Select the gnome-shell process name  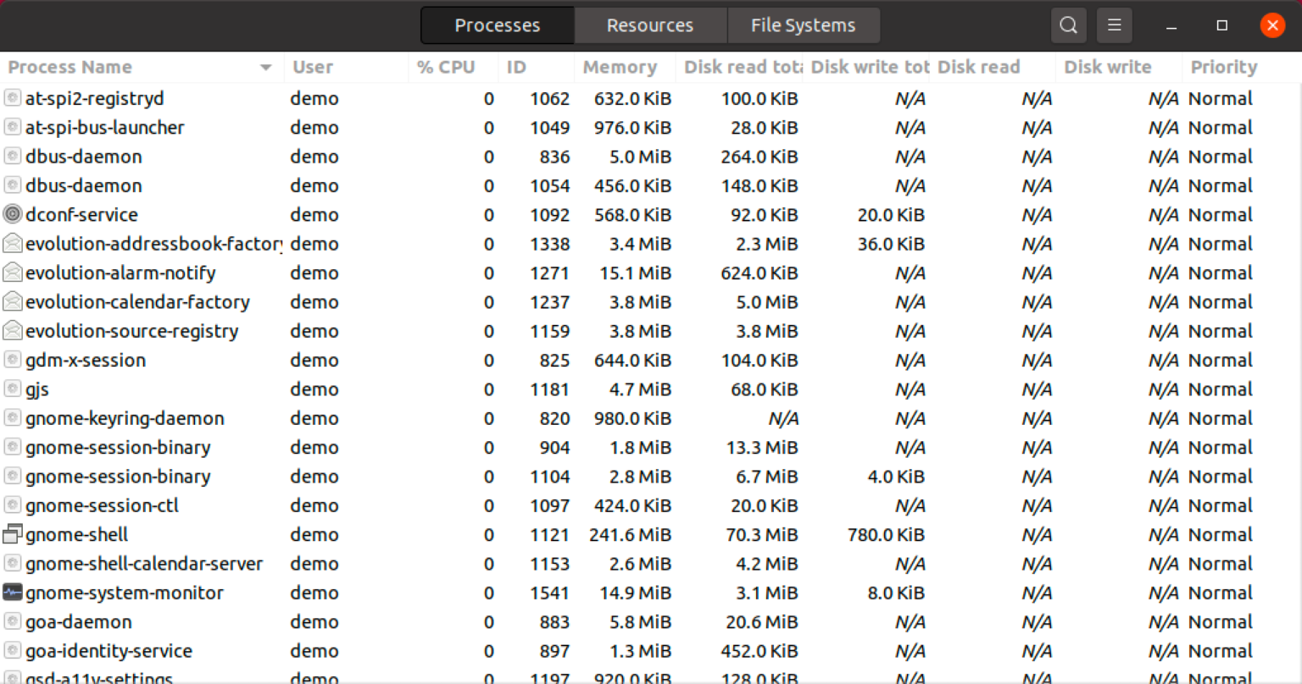(x=77, y=534)
